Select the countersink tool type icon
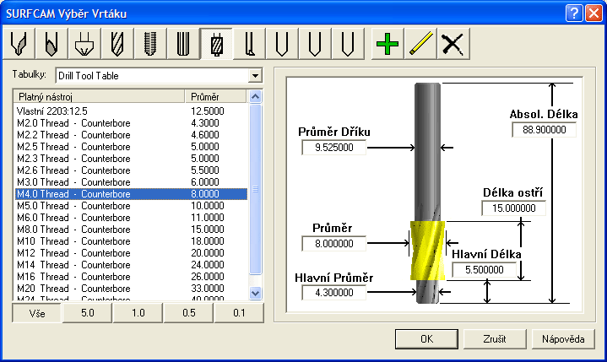Viewport: 607px width, 362px height. 84,44
